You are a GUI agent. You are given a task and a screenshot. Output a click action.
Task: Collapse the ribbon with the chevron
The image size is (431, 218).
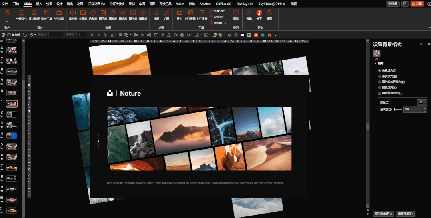coord(429,28)
